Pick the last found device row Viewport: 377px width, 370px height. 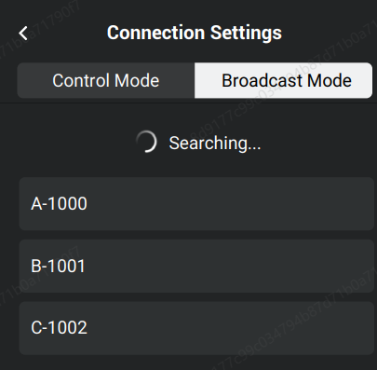pyautogui.click(x=196, y=328)
